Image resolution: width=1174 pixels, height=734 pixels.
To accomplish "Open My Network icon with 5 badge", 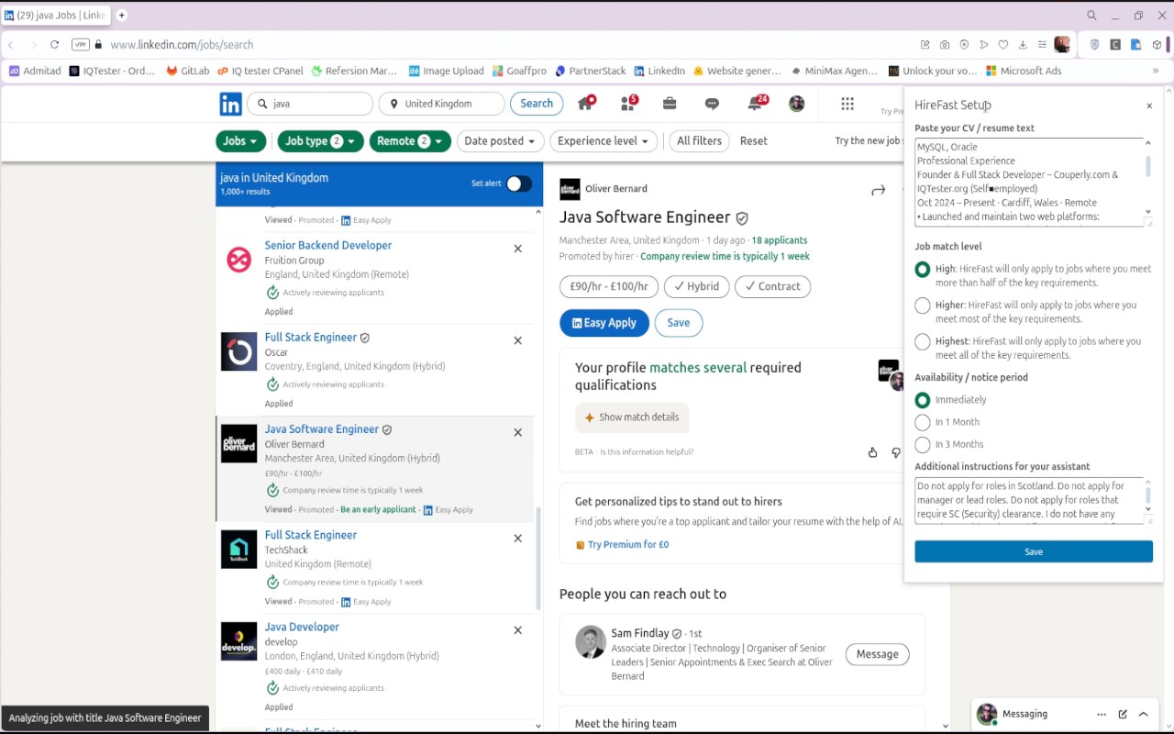I will click(629, 103).
